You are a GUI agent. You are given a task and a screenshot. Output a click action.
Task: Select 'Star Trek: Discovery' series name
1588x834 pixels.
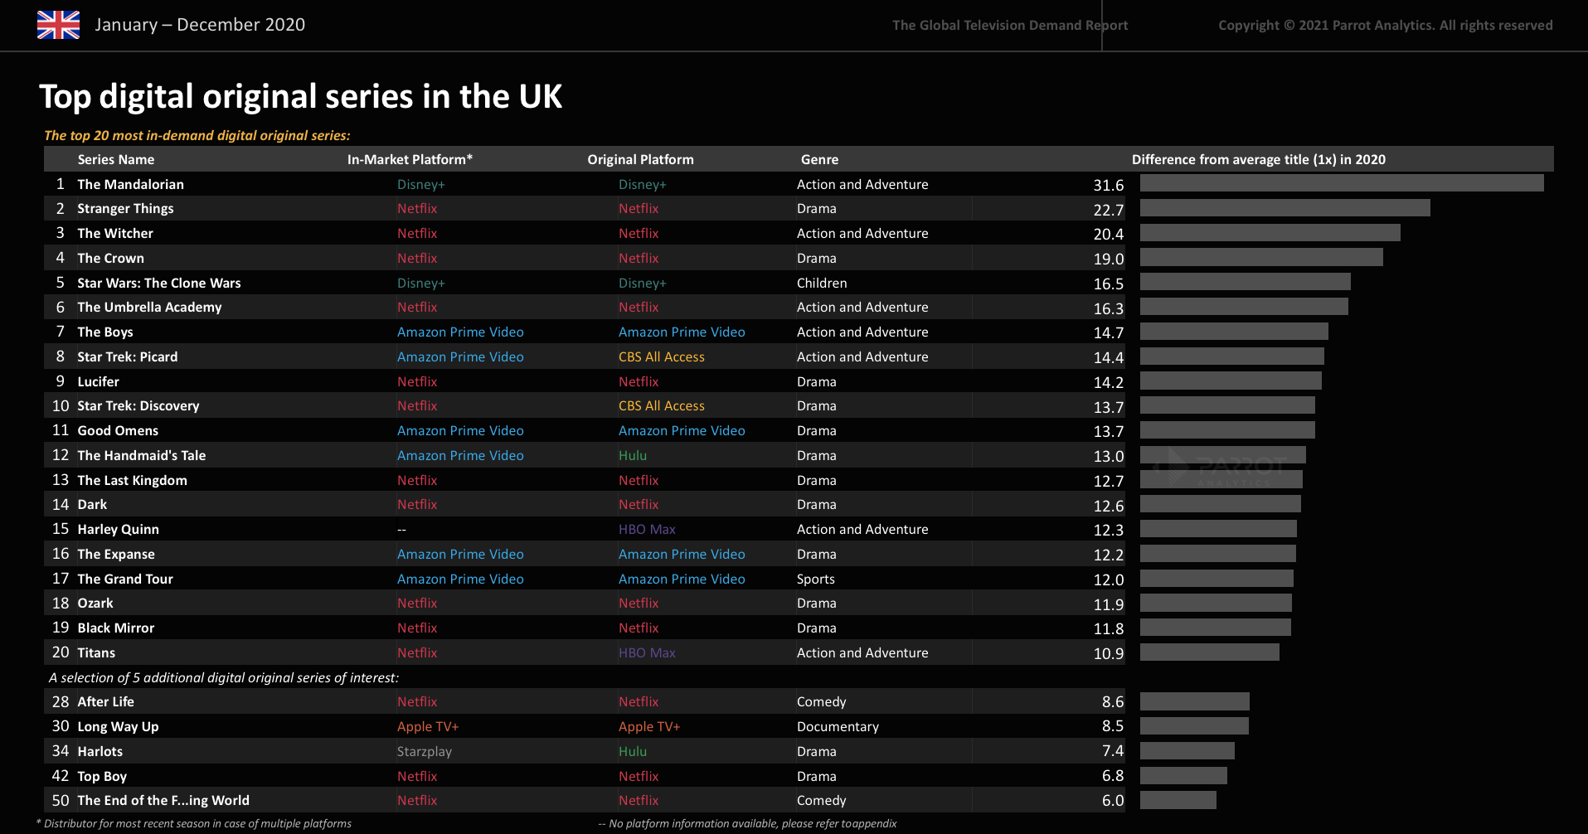point(138,406)
